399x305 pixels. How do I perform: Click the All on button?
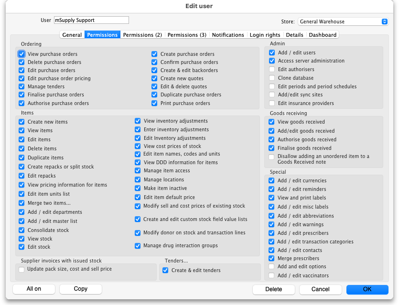(x=34, y=289)
